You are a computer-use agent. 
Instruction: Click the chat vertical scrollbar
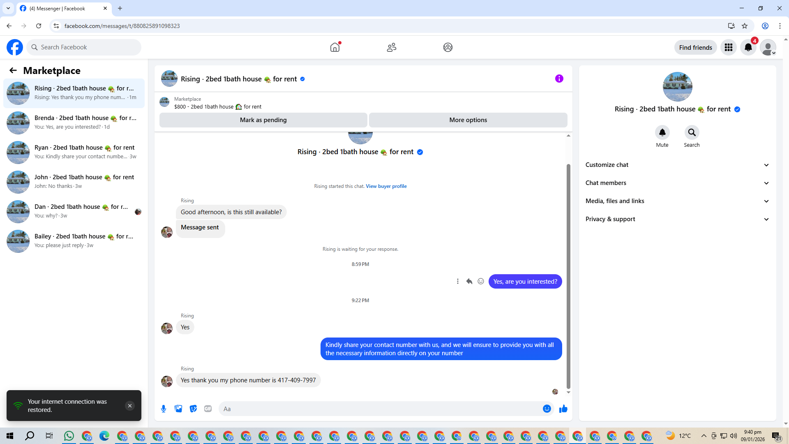568,275
